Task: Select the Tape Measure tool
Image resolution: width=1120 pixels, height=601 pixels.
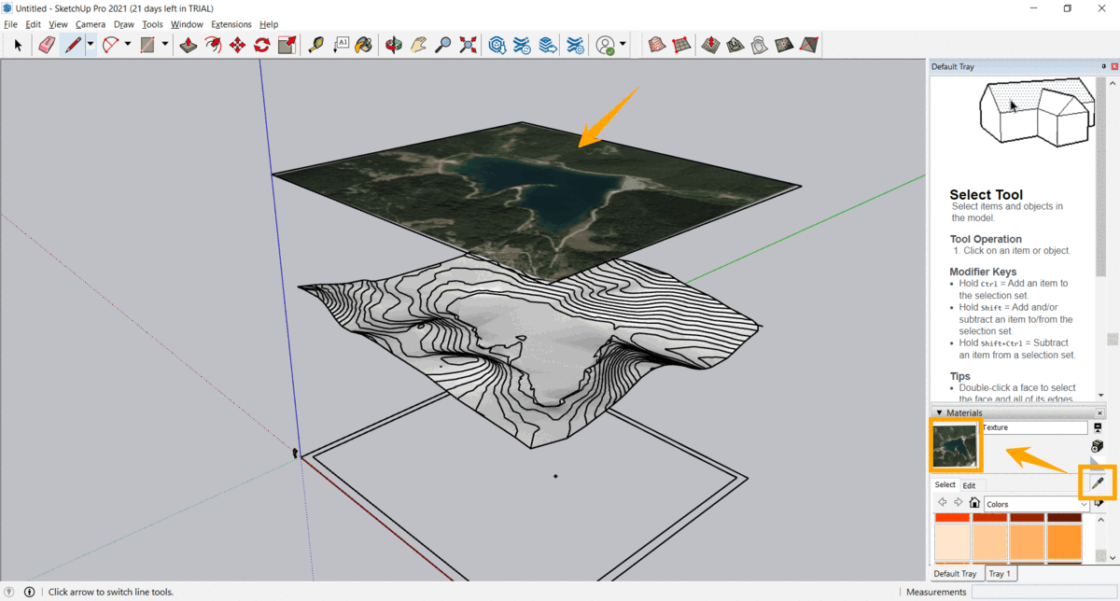Action: (315, 44)
